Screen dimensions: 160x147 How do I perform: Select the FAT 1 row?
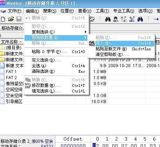coord(11,71)
